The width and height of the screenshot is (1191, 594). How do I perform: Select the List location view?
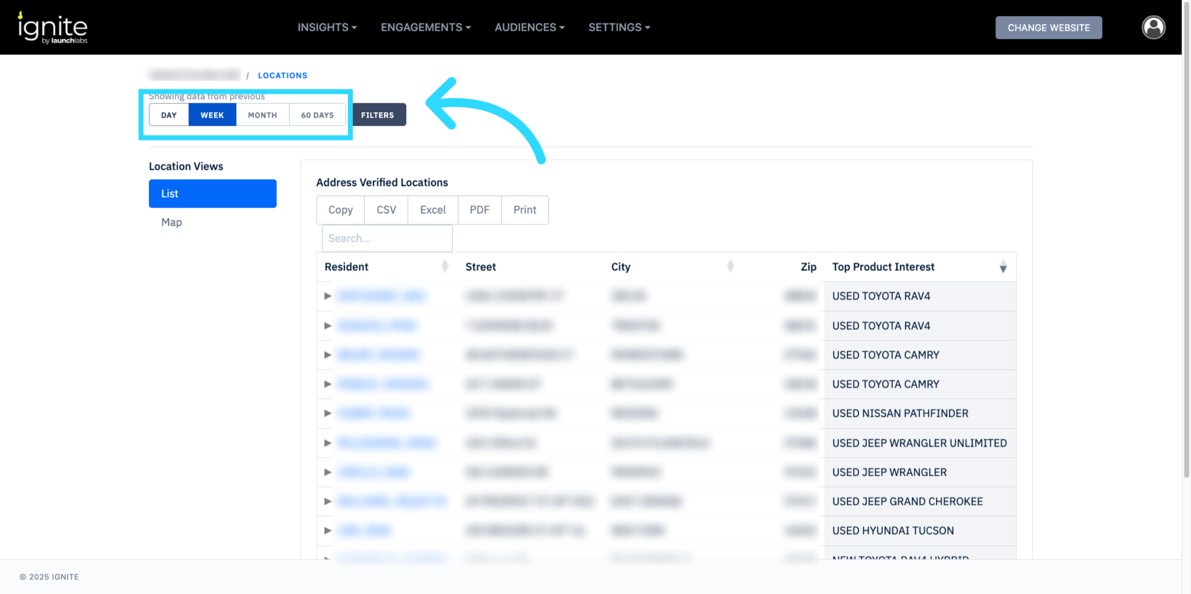click(212, 194)
